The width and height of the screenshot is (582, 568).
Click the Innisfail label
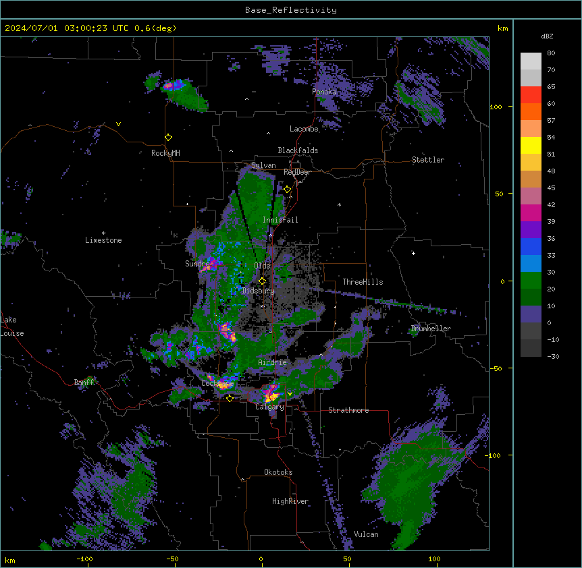(280, 220)
